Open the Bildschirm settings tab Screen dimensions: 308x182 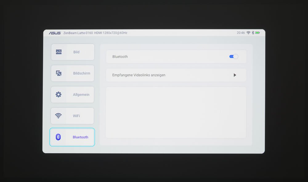pos(72,73)
